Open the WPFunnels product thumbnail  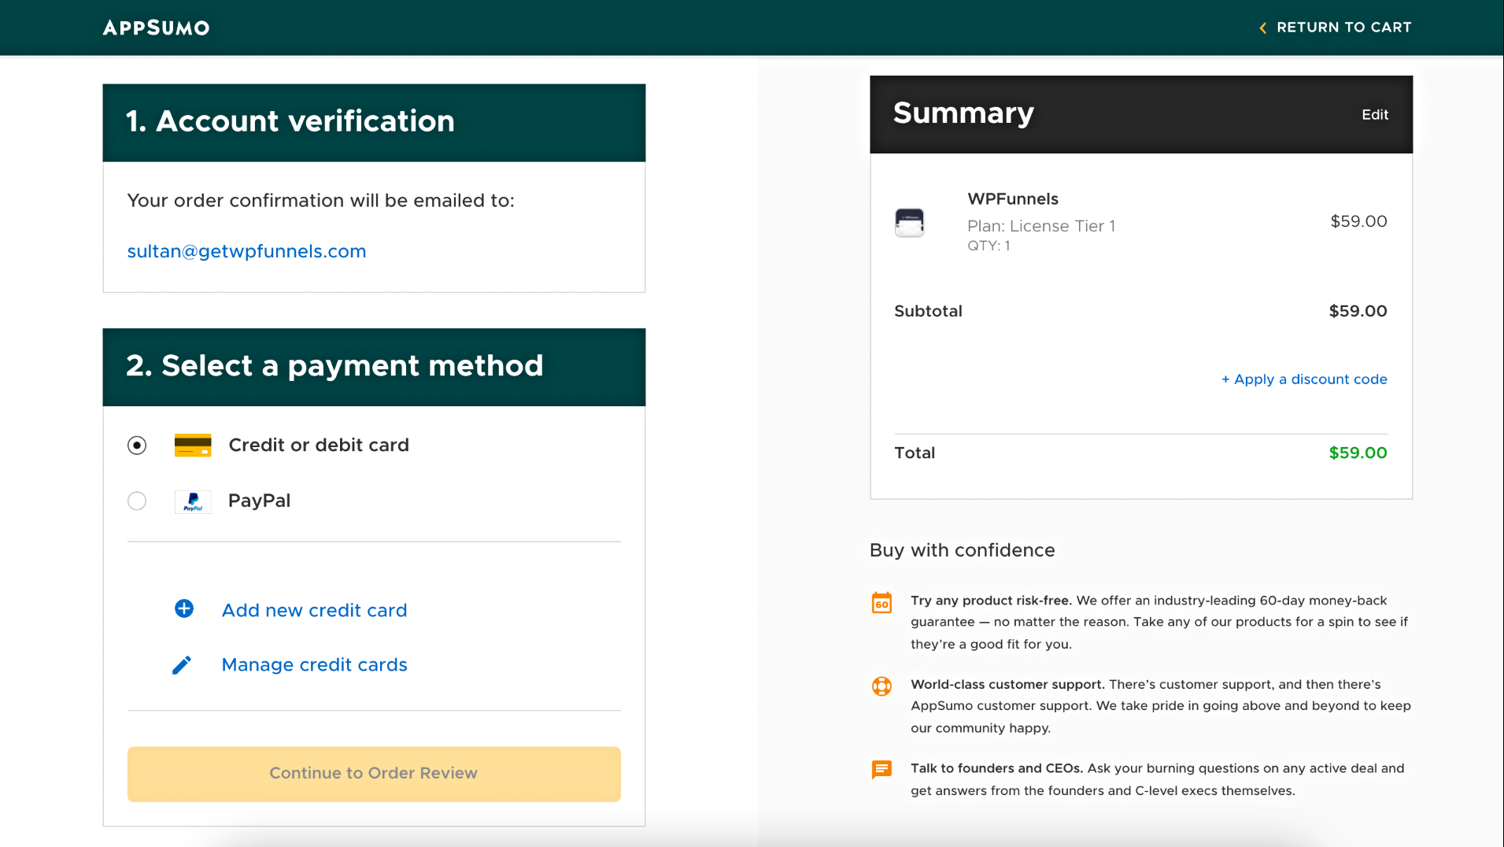(x=909, y=223)
